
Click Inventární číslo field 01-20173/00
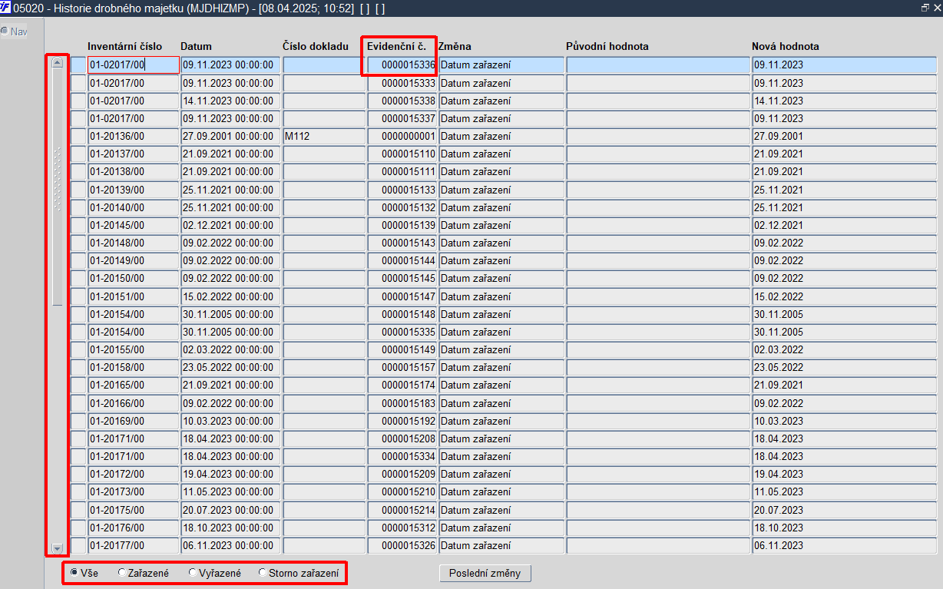coord(134,491)
